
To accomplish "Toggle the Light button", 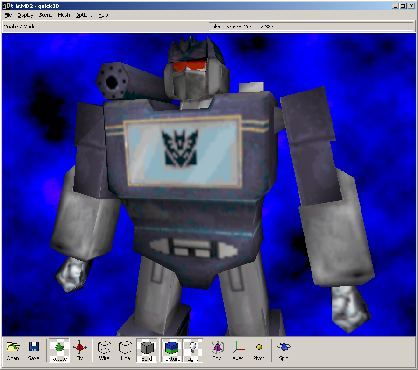I will [x=192, y=351].
